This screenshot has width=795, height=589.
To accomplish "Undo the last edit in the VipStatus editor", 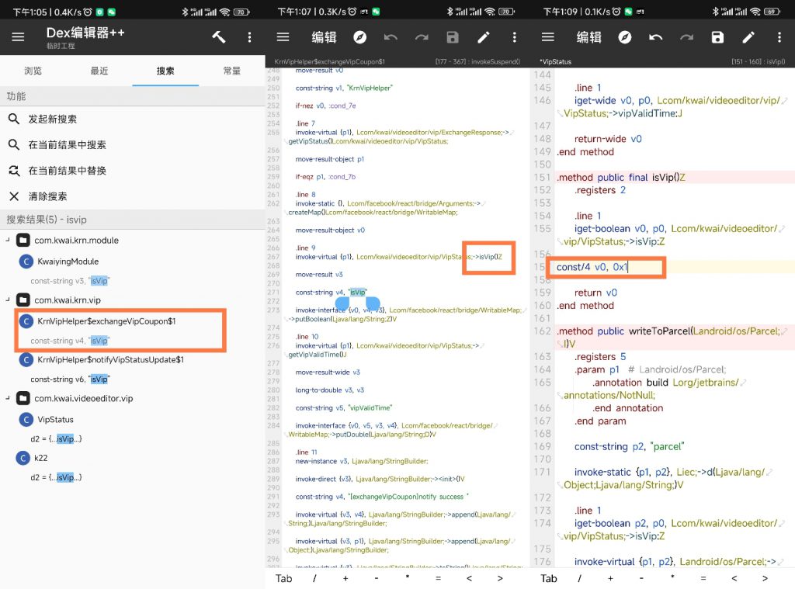I will 656,37.
